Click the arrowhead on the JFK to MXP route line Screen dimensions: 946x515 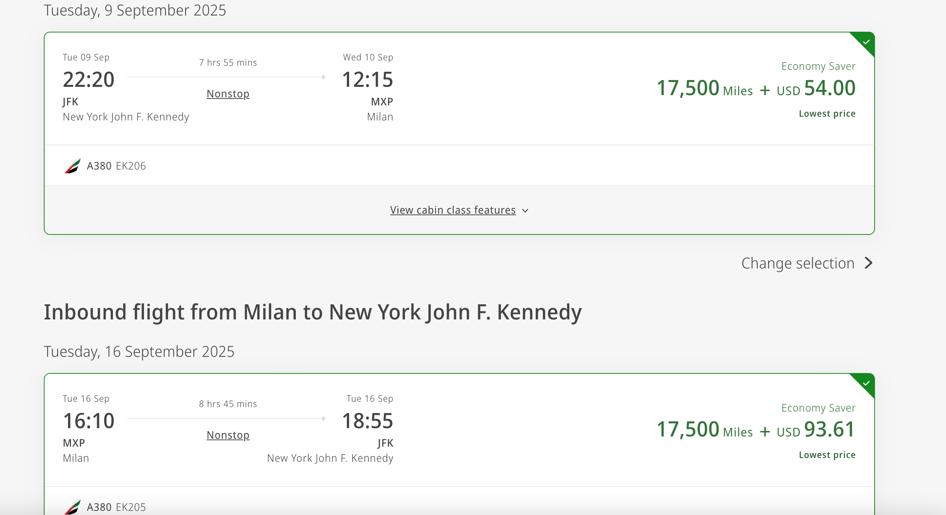[324, 77]
